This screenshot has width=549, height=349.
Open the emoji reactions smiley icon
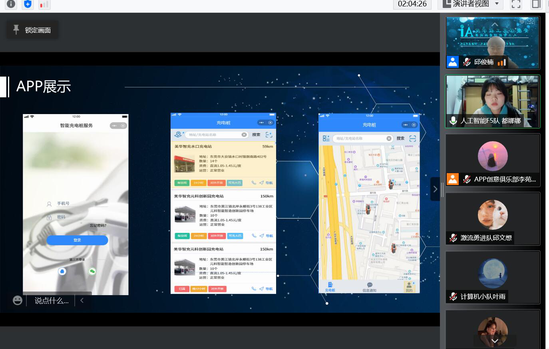[18, 300]
